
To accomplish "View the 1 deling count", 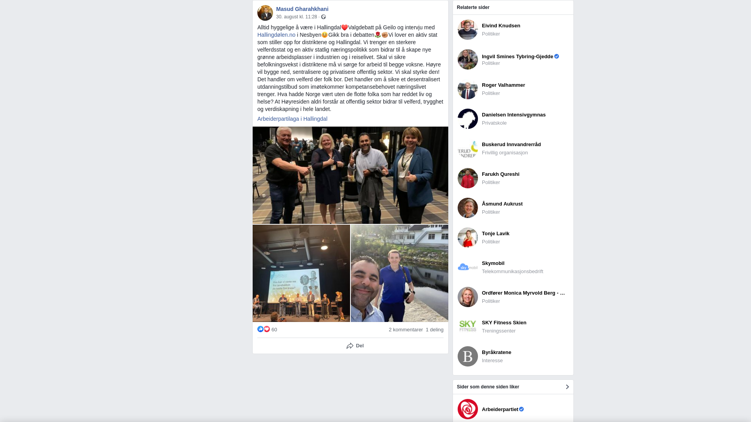I will (x=435, y=330).
